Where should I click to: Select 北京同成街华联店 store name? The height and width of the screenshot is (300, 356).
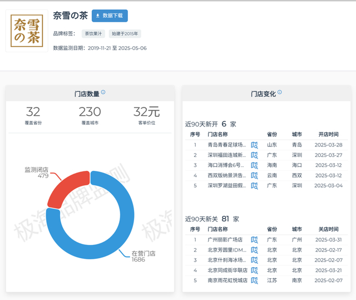coord(227,270)
